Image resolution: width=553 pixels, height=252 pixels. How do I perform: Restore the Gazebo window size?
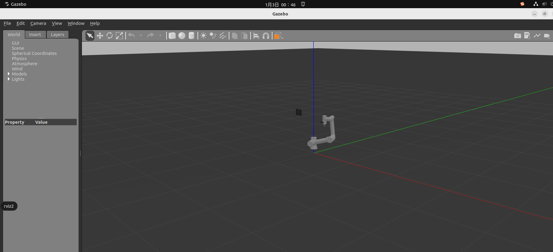pyautogui.click(x=545, y=14)
